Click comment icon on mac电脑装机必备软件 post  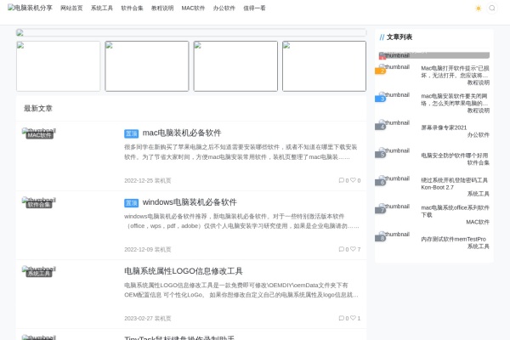click(x=341, y=180)
